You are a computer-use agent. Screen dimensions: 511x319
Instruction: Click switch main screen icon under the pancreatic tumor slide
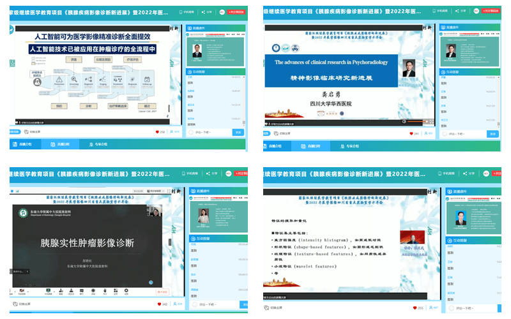point(15,304)
